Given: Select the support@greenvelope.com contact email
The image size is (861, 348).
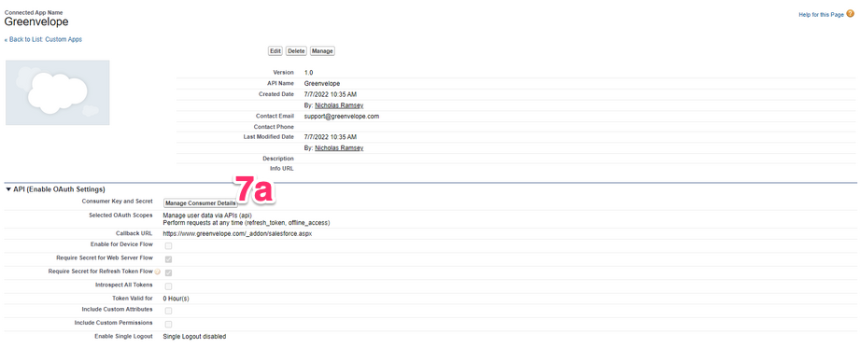Looking at the screenshot, I should 342,117.
